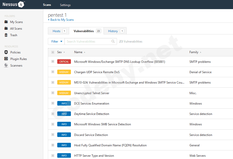Toggle the select-all checkbox in table header
Viewport: 233px width, 159px height.
[53, 52]
